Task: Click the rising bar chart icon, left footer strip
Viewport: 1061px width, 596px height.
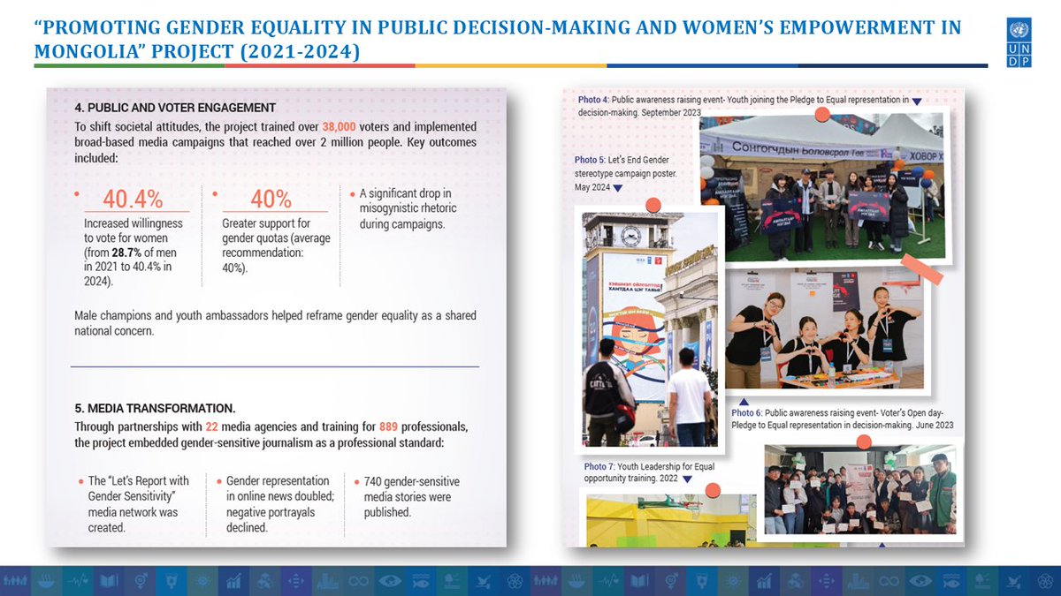Action: point(234,580)
